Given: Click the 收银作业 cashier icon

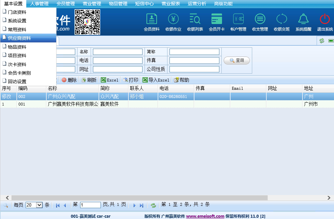Looking at the screenshot, I should click(x=173, y=22).
